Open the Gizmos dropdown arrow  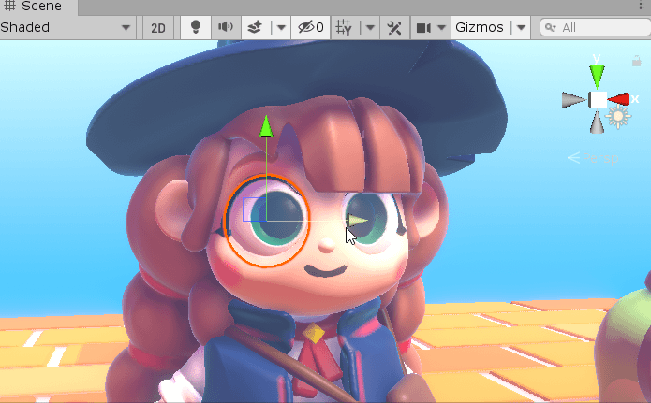pyautogui.click(x=522, y=28)
